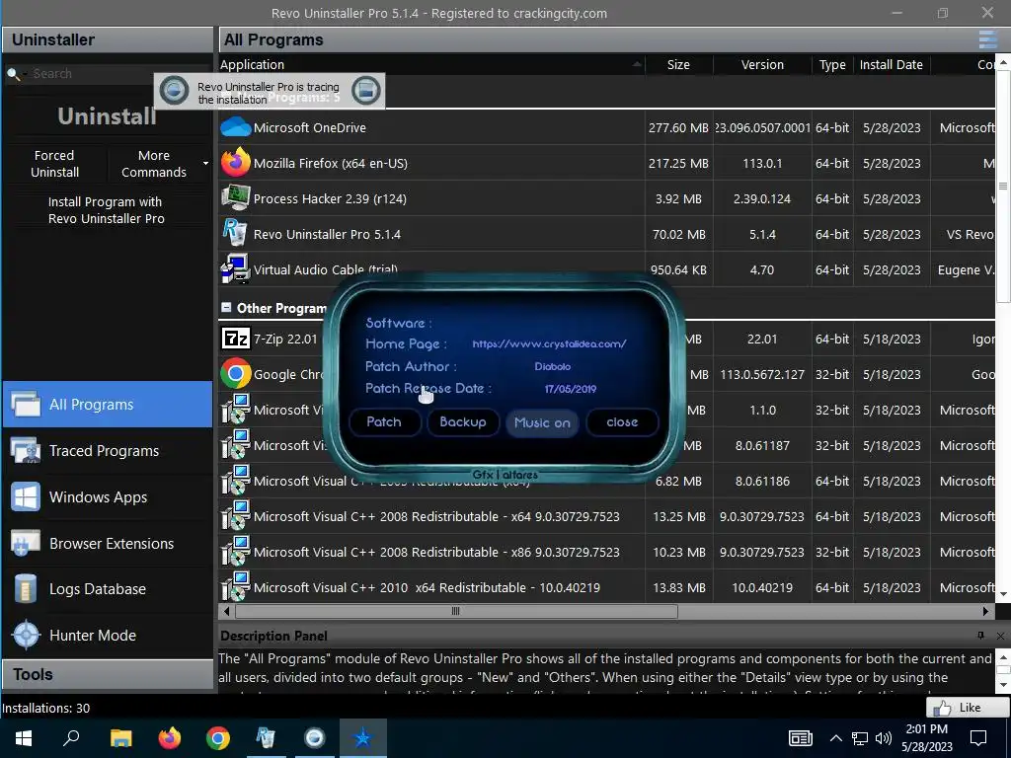This screenshot has width=1011, height=758.
Task: Click the Patch button
Action: pyautogui.click(x=384, y=422)
